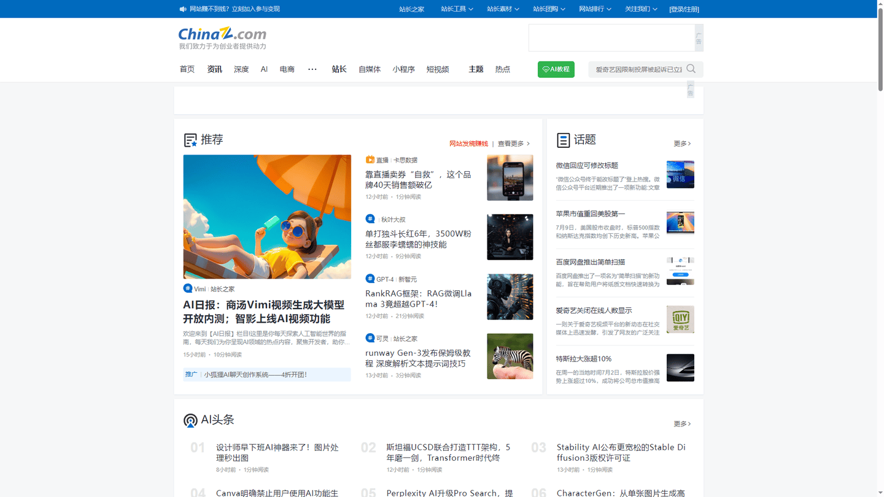Open topic 爱奇艺关闭在线人数显示

(x=594, y=310)
